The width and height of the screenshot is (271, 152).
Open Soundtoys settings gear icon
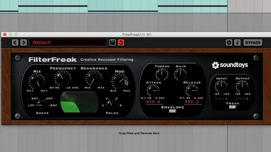coord(229,42)
